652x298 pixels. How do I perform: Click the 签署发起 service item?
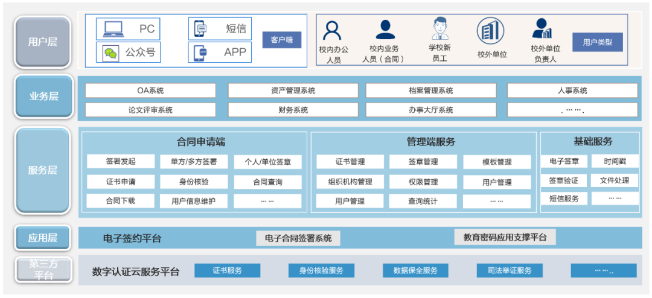click(x=121, y=162)
